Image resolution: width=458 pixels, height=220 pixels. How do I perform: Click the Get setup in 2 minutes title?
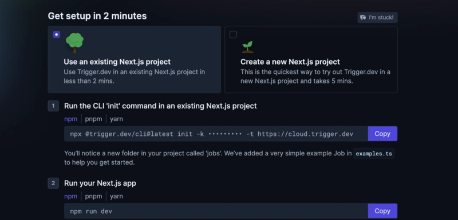click(x=97, y=16)
